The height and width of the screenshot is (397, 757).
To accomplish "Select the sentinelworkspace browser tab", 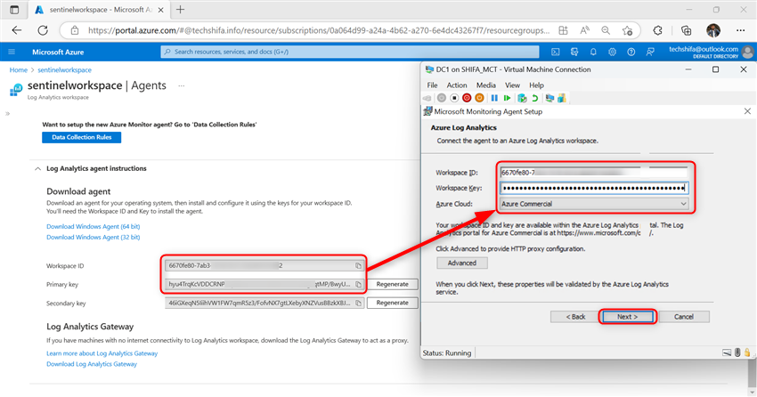I will point(99,10).
